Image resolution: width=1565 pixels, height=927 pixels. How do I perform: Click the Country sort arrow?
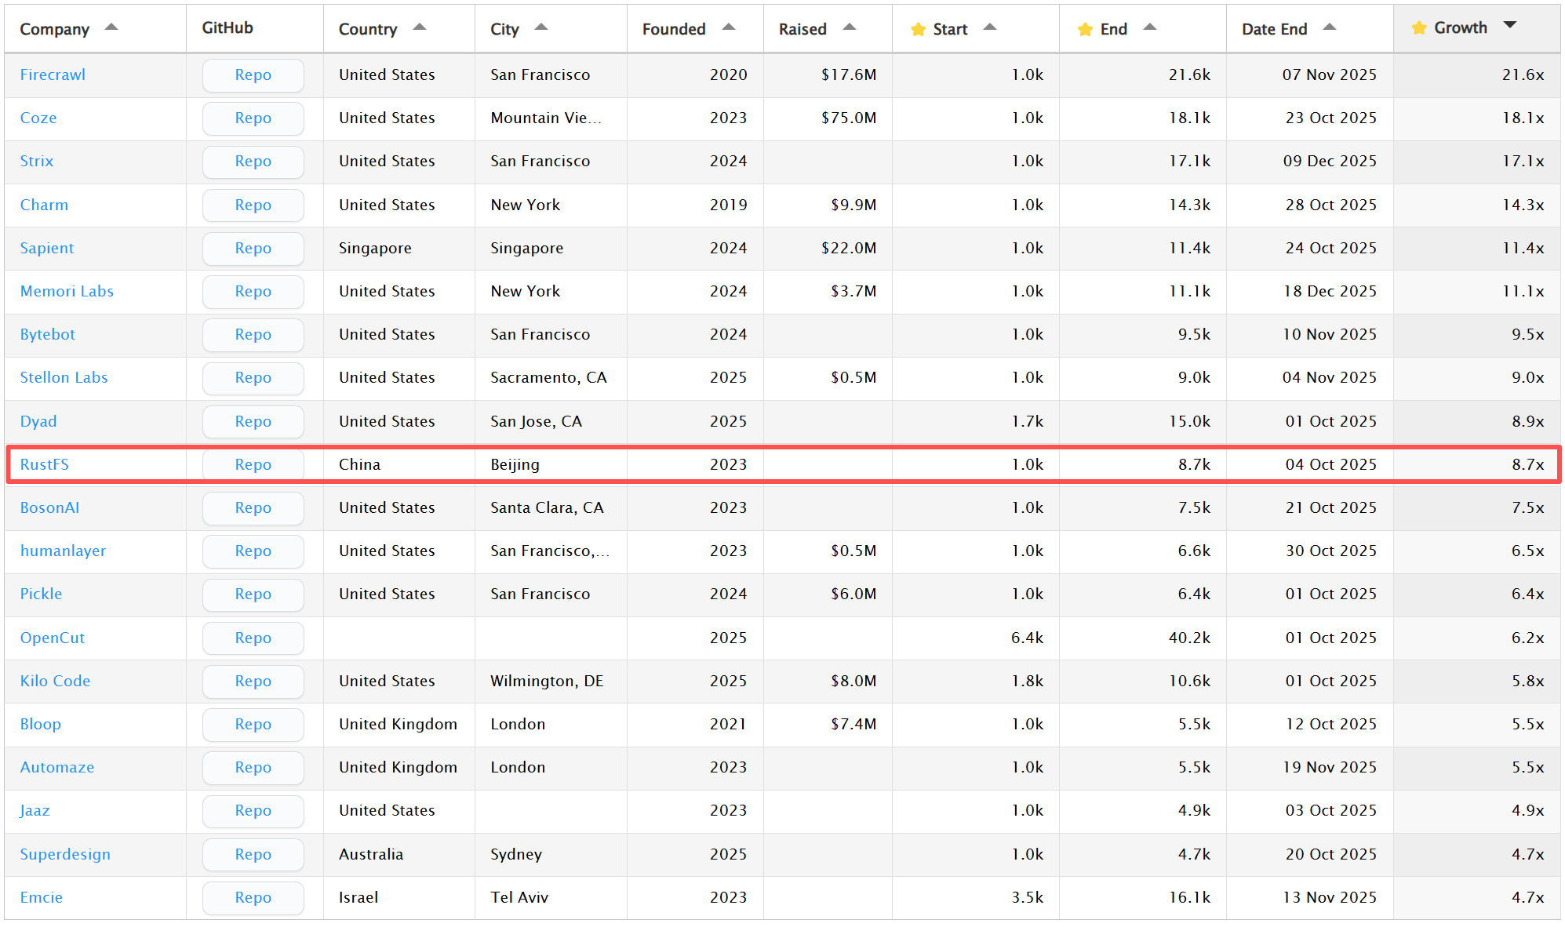[x=420, y=27]
